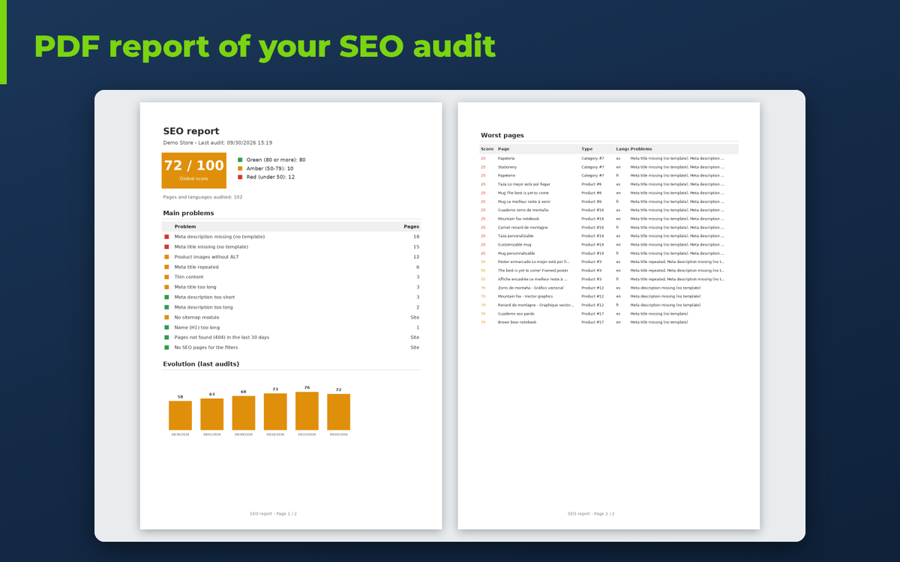Select 'Cuaderno oso pardo' row
Screen dimensions: 900x562
(609, 313)
